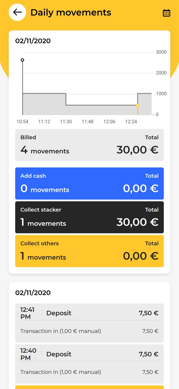Open the blue Add cash card
179x389 pixels.
coord(89,184)
